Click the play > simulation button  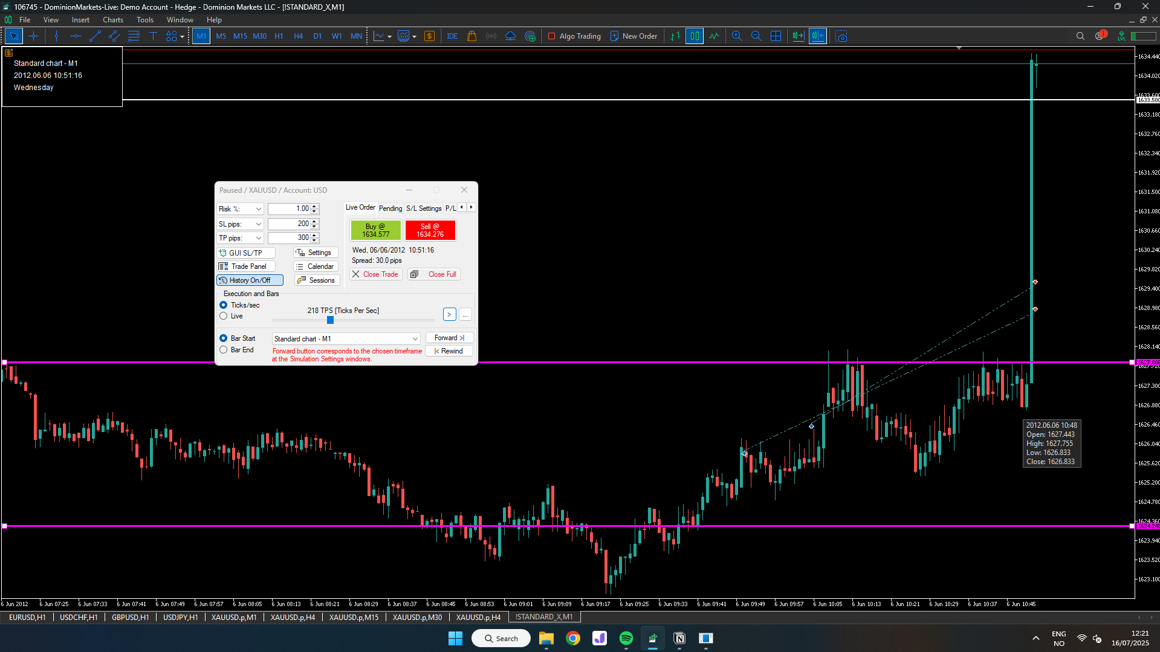(449, 314)
